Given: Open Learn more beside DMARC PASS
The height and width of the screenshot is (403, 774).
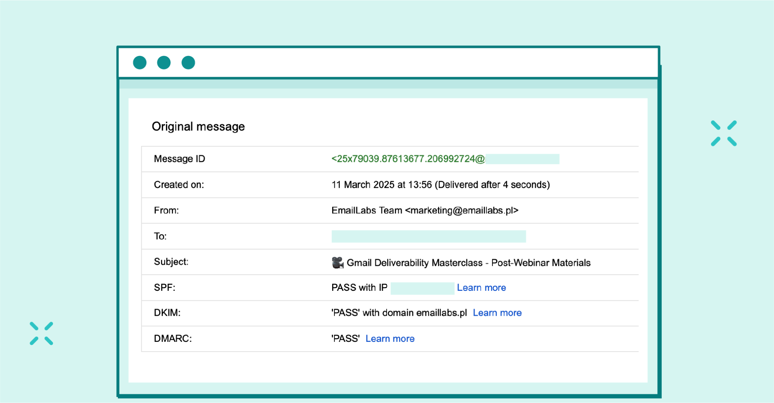Looking at the screenshot, I should click(390, 338).
